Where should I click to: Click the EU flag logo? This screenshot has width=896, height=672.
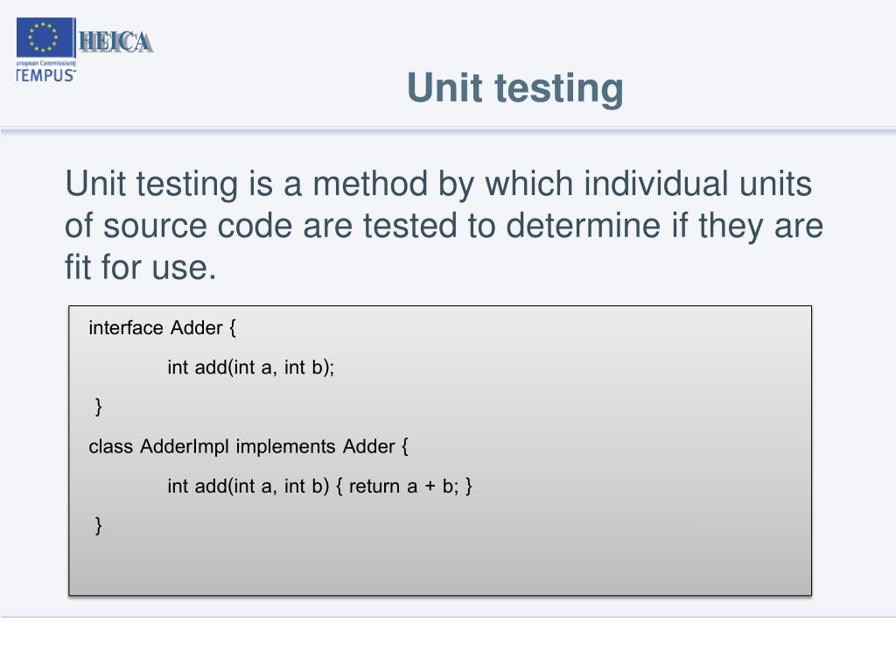[45, 37]
